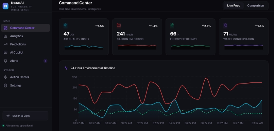Image resolution: width=274 pixels, height=131 pixels.
Task: Click the downward trend icon next to 1.4%
Action: pos(150,26)
